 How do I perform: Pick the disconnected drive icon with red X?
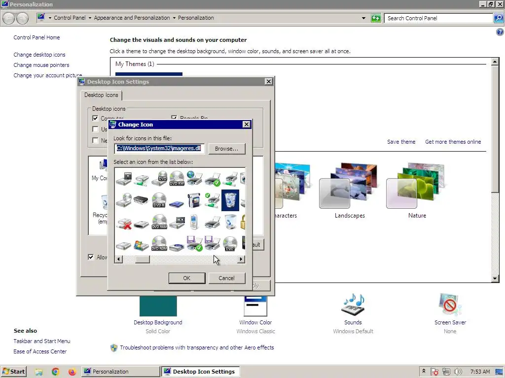click(124, 223)
